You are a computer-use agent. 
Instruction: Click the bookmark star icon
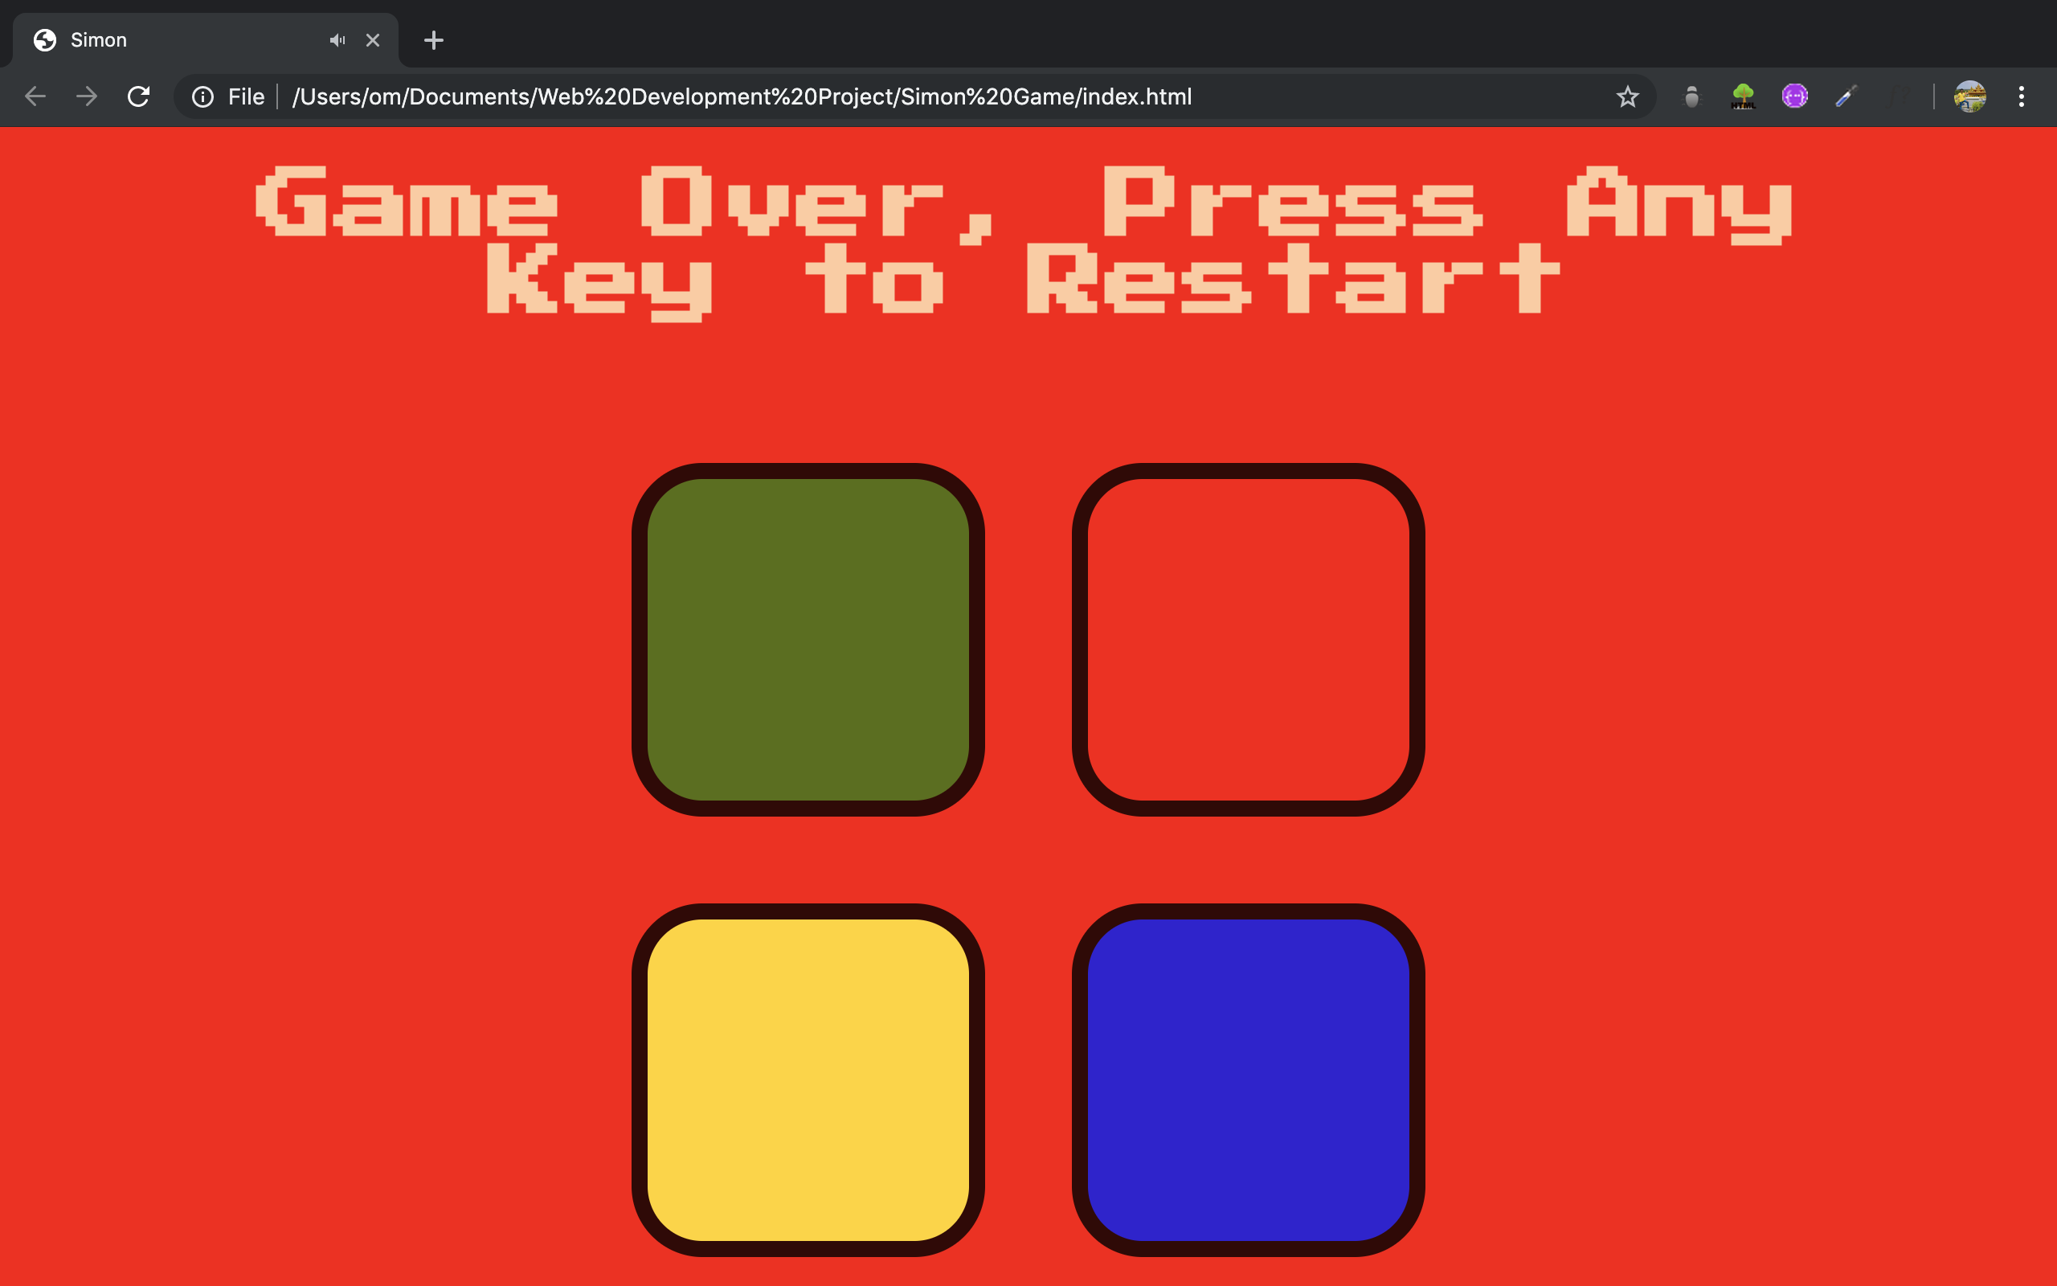click(1627, 97)
